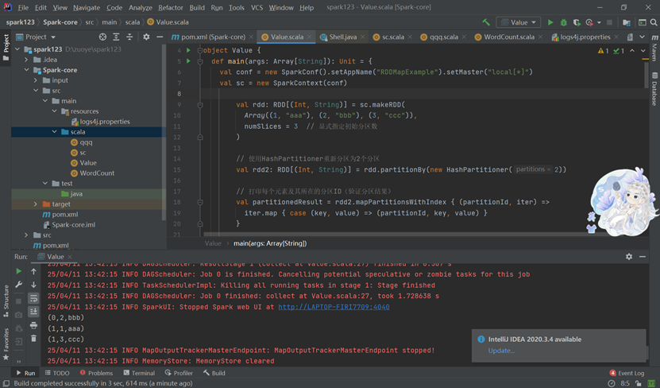Click up the stack trace arrow
The image size is (660, 388).
point(33,271)
